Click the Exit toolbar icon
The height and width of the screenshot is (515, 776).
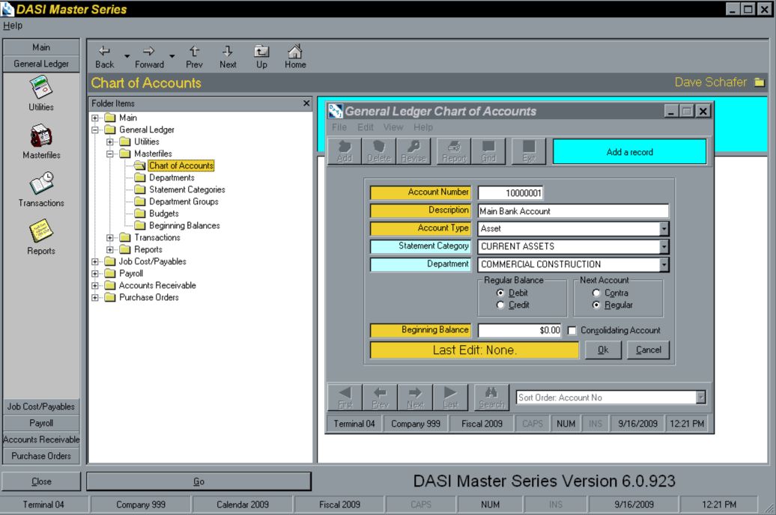coord(529,151)
